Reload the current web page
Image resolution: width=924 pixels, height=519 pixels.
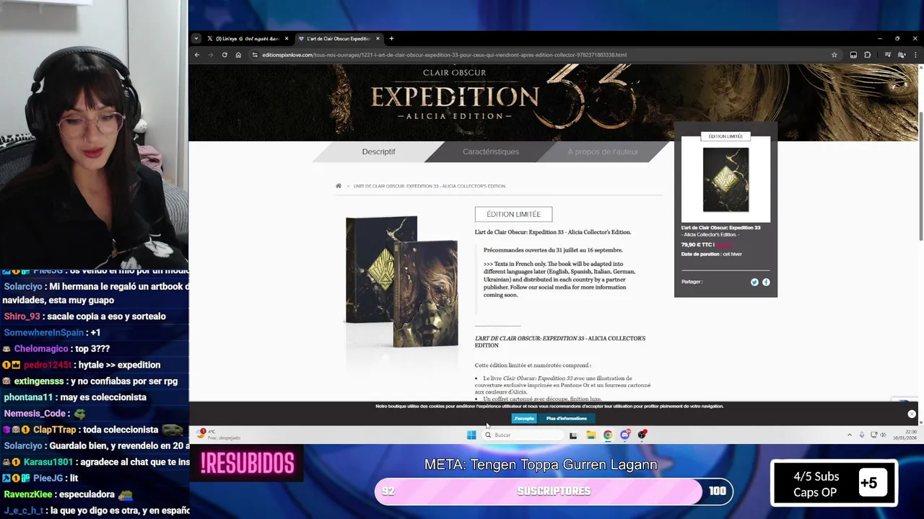tap(225, 55)
